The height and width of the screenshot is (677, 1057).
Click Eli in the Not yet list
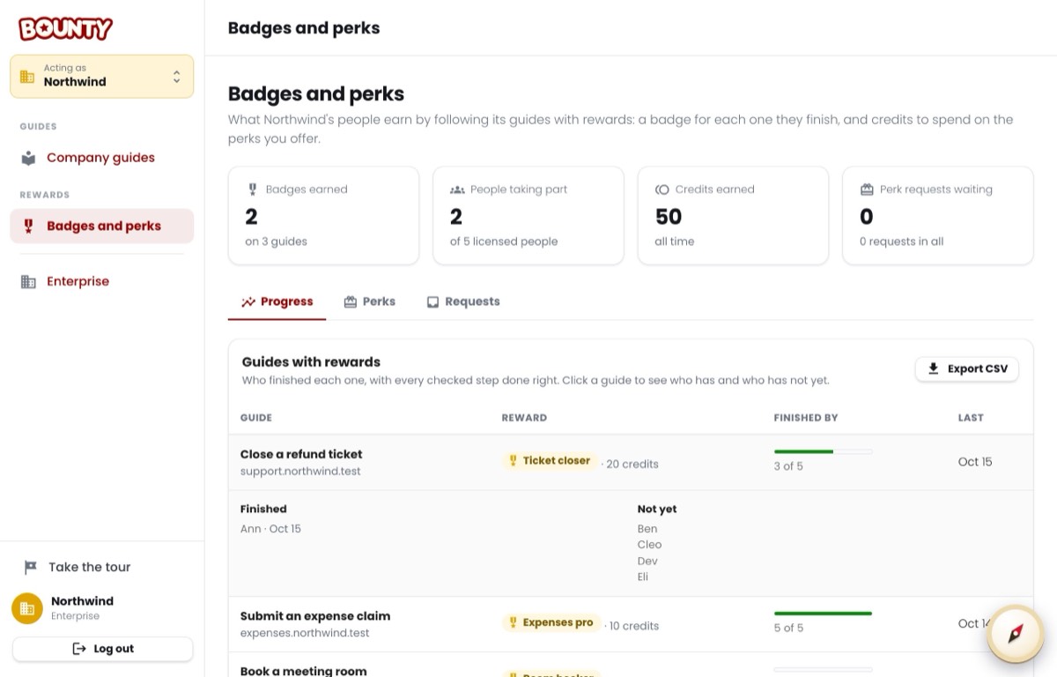click(643, 577)
